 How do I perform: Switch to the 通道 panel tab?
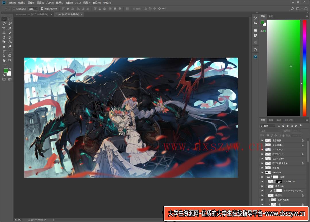tap(270, 120)
